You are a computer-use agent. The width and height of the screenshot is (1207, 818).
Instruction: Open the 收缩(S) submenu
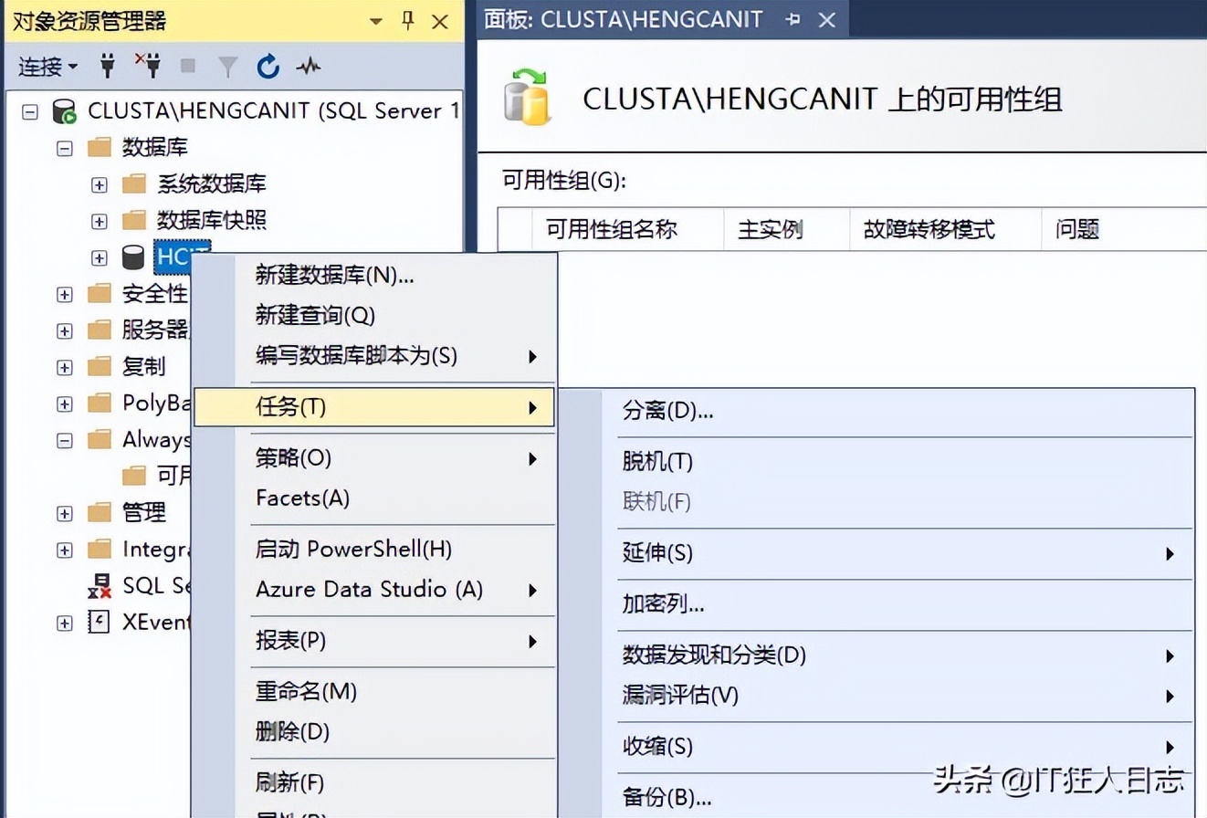[x=876, y=746]
